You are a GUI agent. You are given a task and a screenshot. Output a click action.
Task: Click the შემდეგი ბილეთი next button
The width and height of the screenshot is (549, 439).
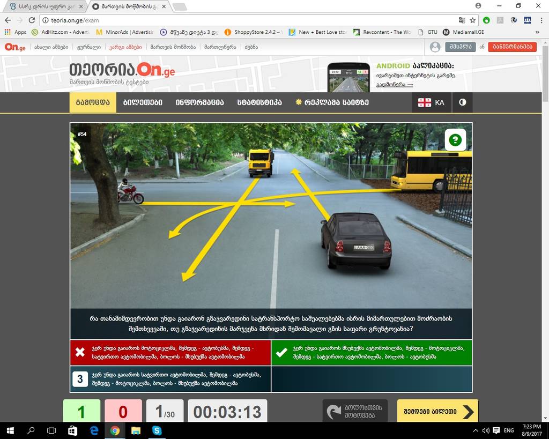point(437,411)
